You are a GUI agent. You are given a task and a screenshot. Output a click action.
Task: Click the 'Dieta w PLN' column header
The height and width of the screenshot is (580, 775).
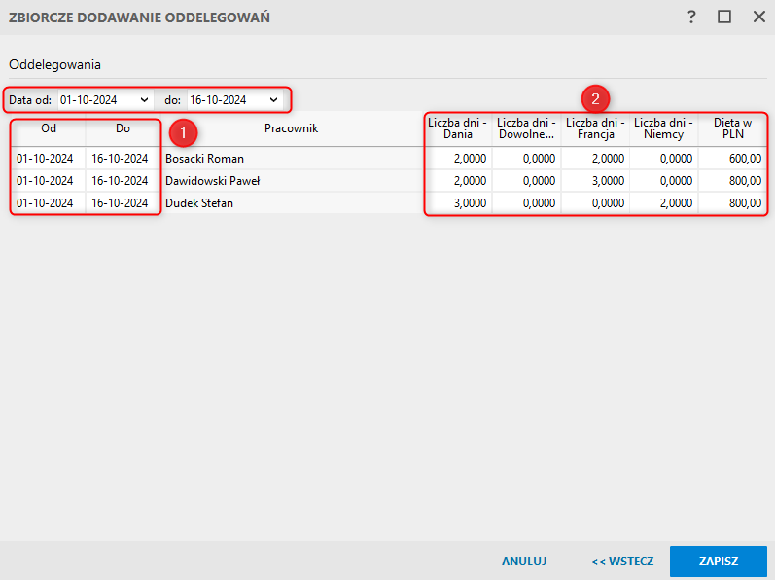[x=732, y=128]
